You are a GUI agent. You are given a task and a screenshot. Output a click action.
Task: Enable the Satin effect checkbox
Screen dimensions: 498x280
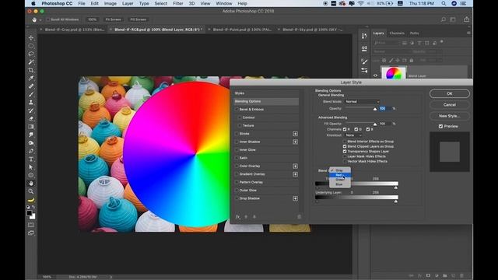(237, 158)
